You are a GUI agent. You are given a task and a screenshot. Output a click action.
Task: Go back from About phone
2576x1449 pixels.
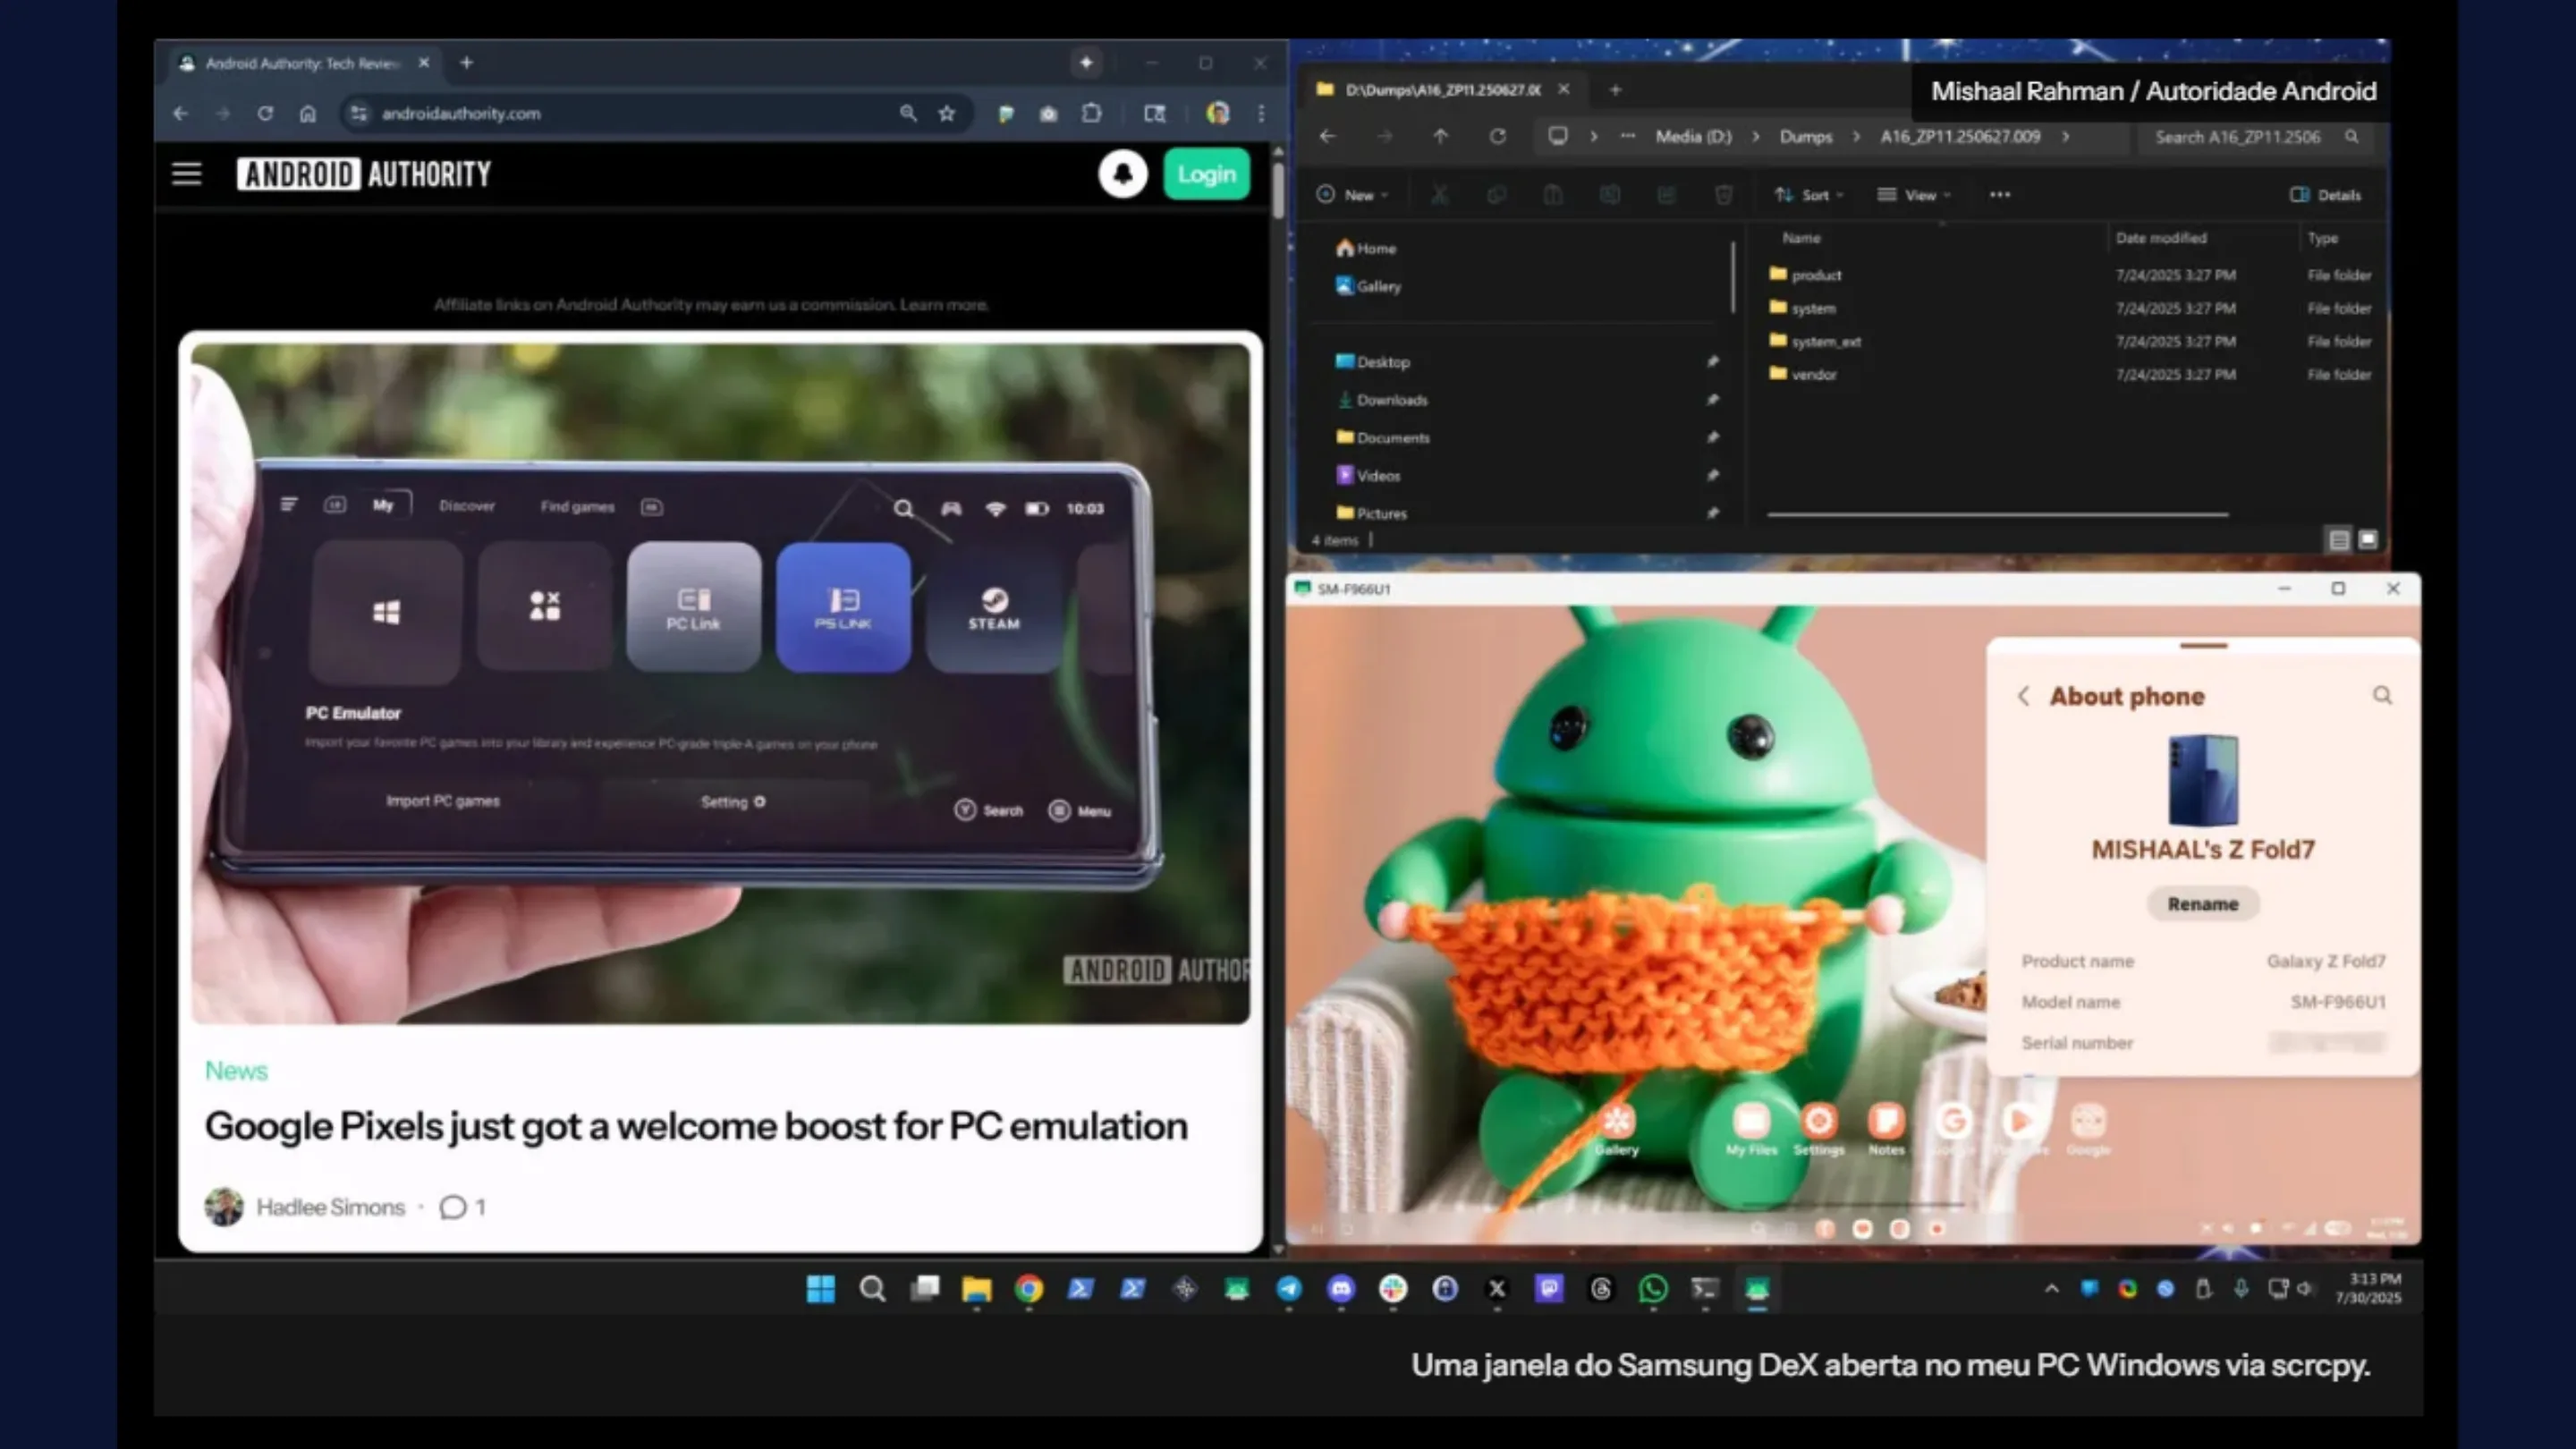[2023, 696]
